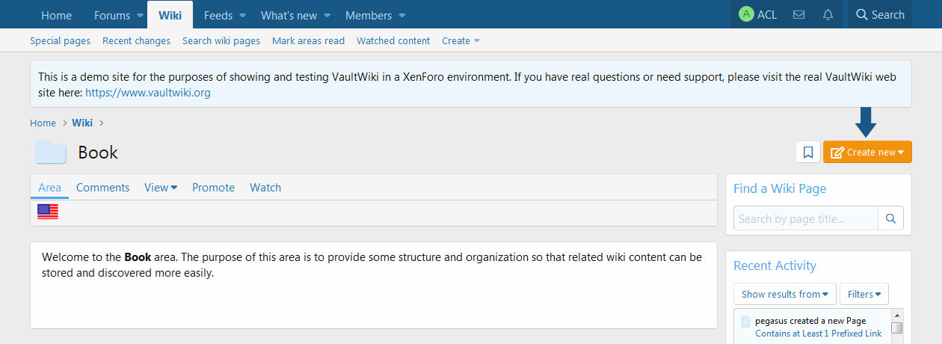Click the page icon next to pegasus activity
This screenshot has width=942, height=344.
pos(745,322)
